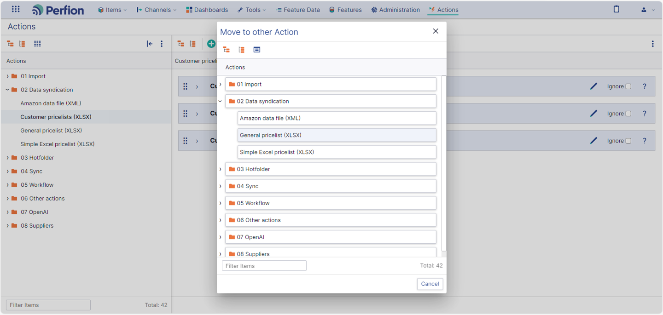663x315 pixels.
Task: Select 06 Other actions folder in dialog
Action: click(x=331, y=220)
